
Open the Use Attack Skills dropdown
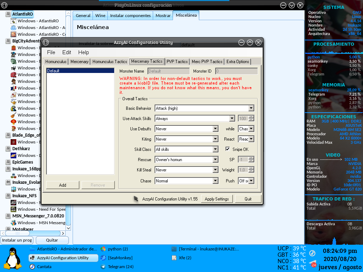(x=232, y=118)
